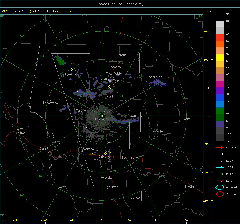This screenshot has height=224, width=240.
Task: Click the Drumheller label
Action: click(156, 131)
